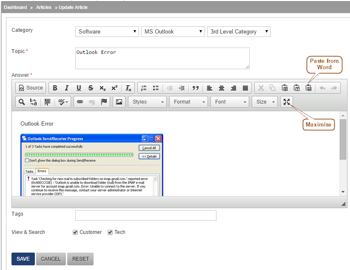Click the "Outlook Error" heading in the editor
350x270 pixels.
(x=37, y=124)
